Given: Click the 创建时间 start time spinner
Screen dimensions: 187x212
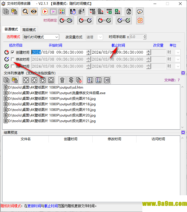Looking at the screenshot, I should click(88, 52).
